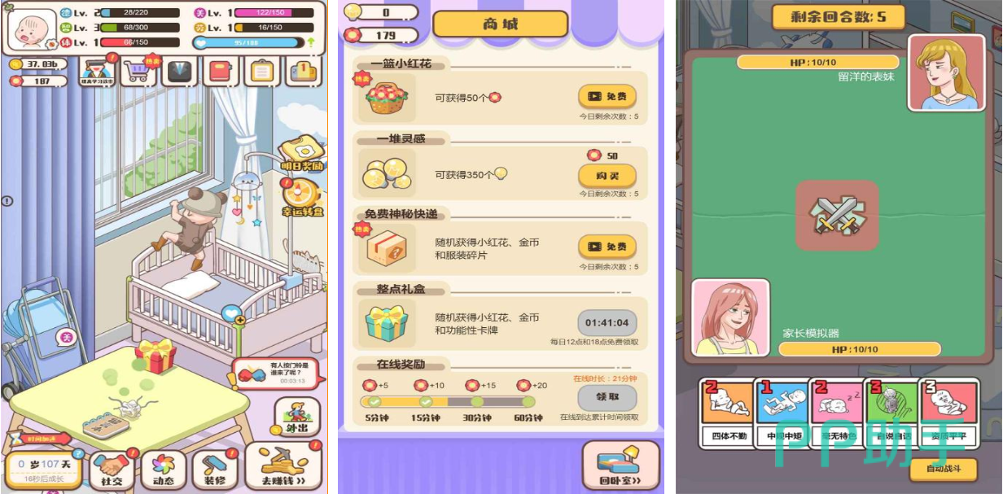
Task: Open the ranking podium icon
Action: pos(304,71)
